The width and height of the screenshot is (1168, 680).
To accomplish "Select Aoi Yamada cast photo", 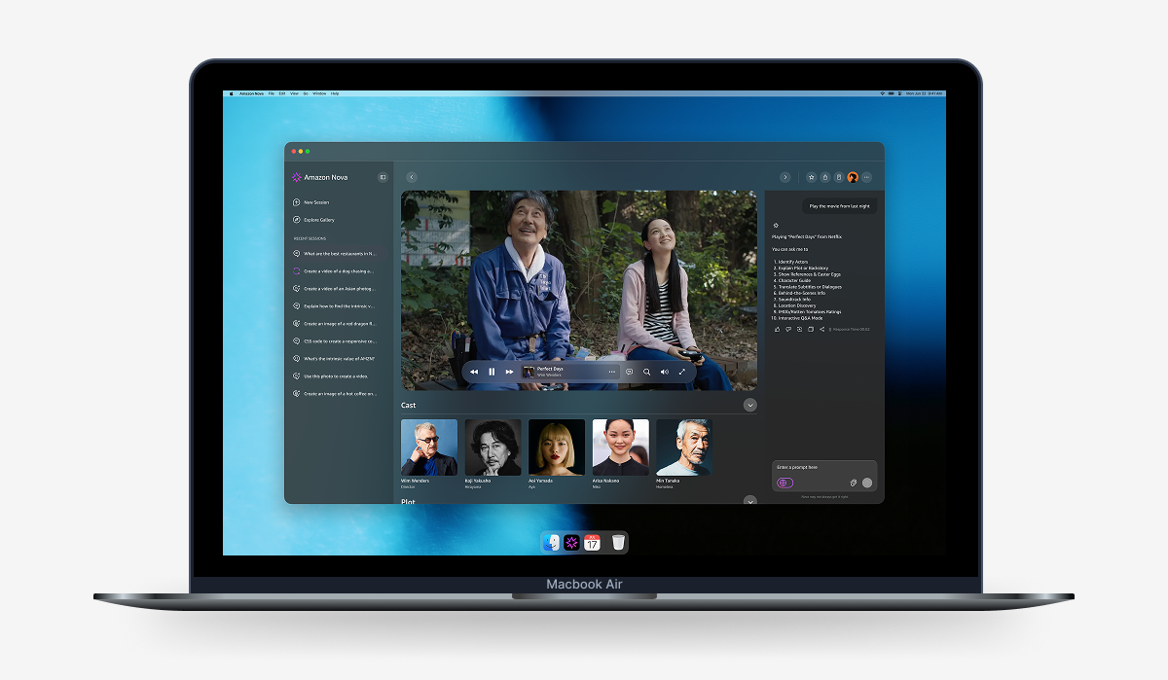I will 557,447.
